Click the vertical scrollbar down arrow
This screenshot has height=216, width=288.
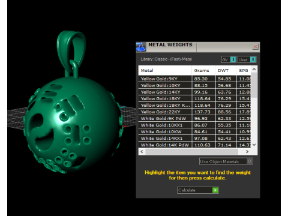tap(254, 145)
